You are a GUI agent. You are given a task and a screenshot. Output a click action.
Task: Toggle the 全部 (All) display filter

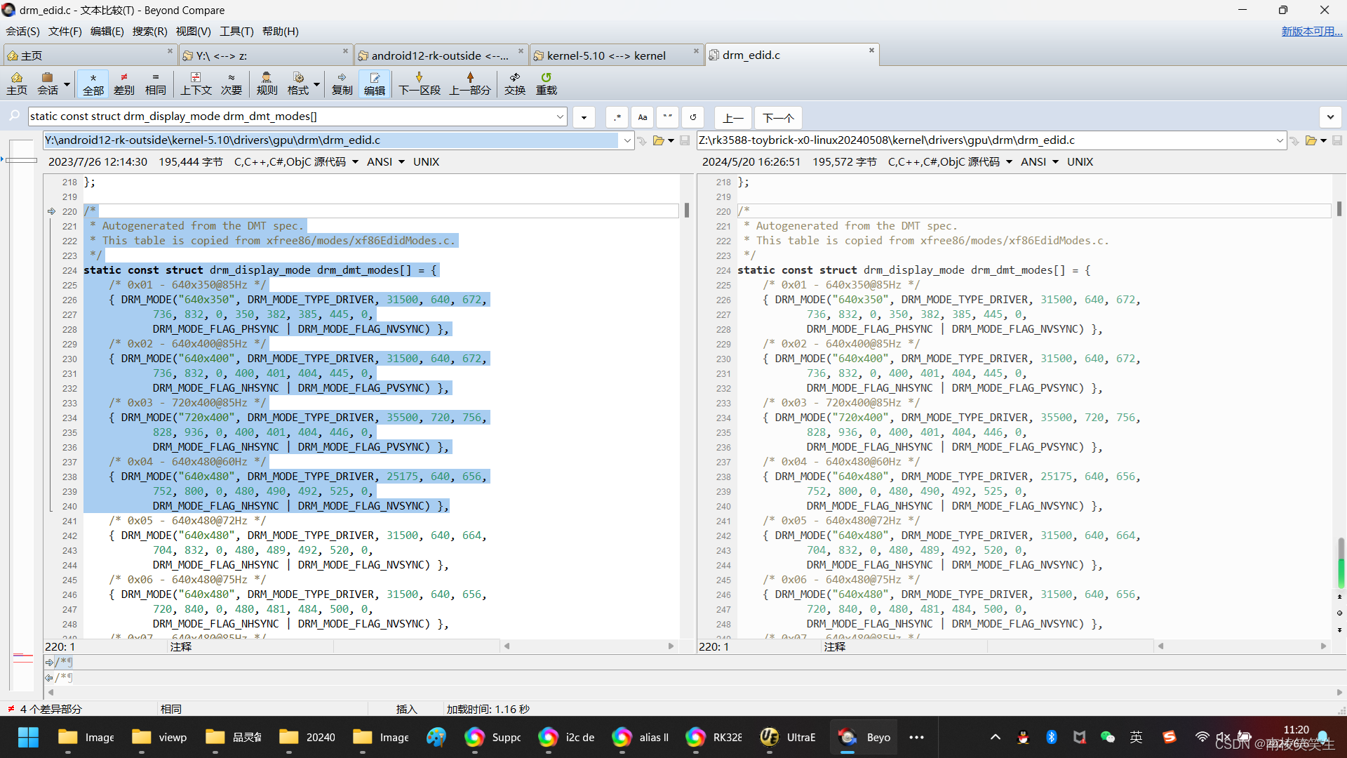(x=93, y=84)
